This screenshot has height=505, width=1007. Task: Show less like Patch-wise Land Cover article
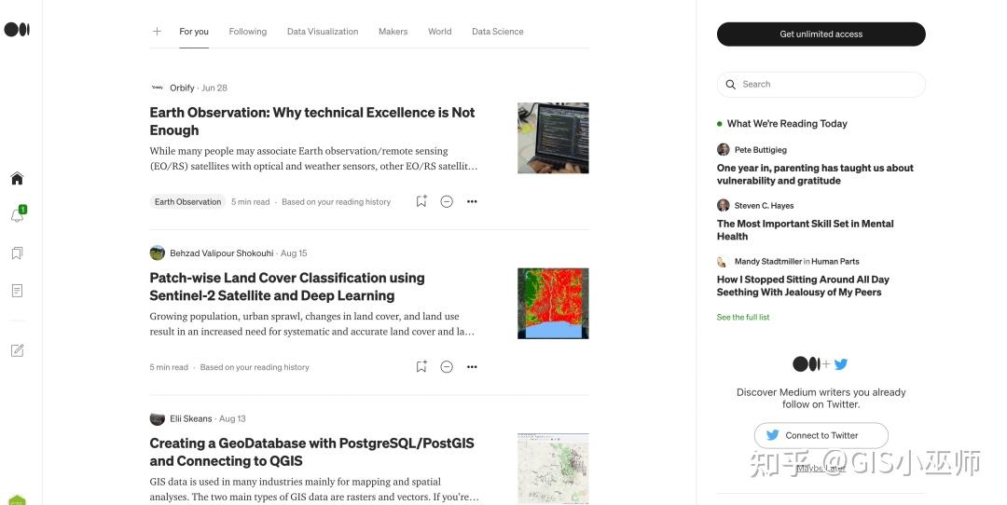447,367
